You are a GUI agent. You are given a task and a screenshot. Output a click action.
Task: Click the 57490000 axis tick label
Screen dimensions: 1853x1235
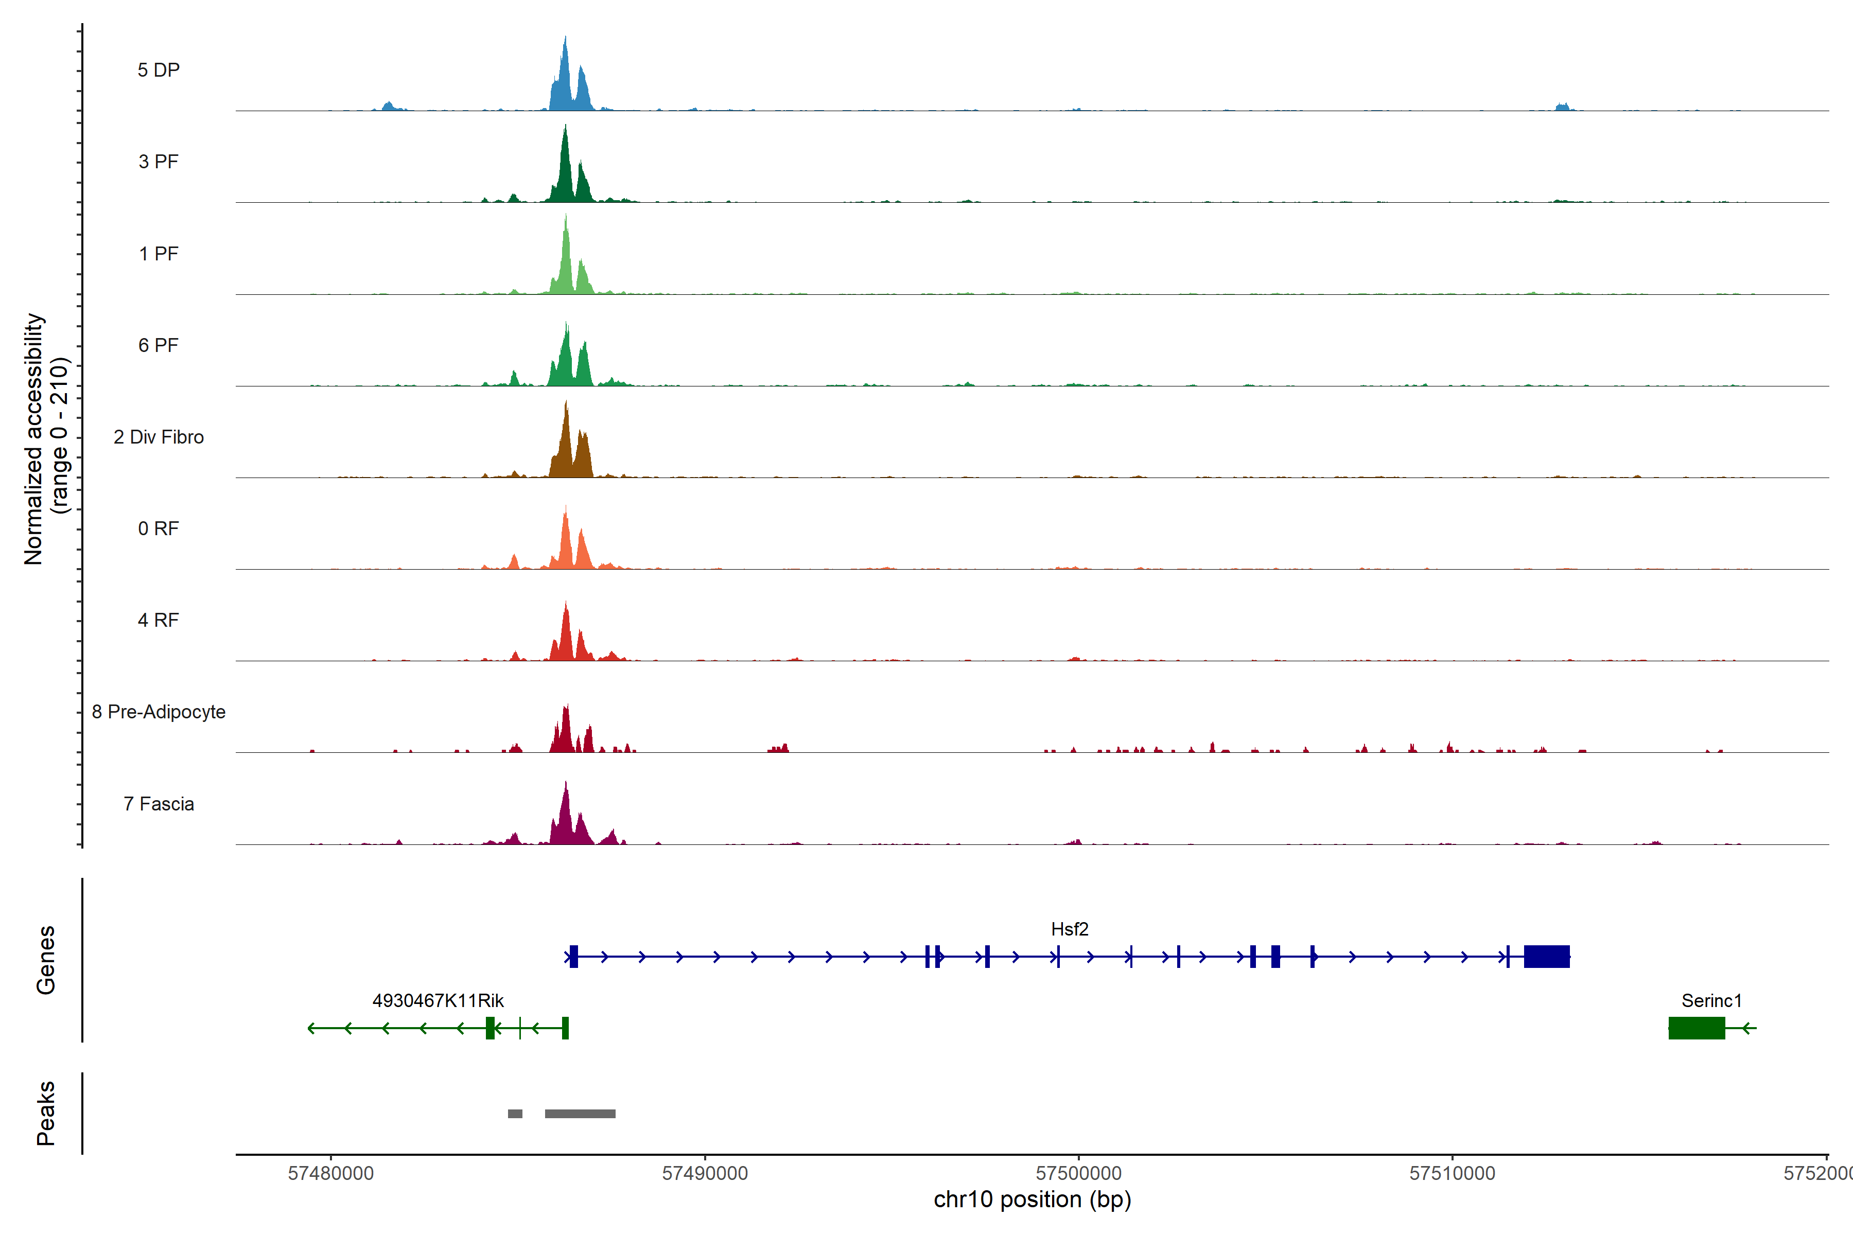(704, 1173)
